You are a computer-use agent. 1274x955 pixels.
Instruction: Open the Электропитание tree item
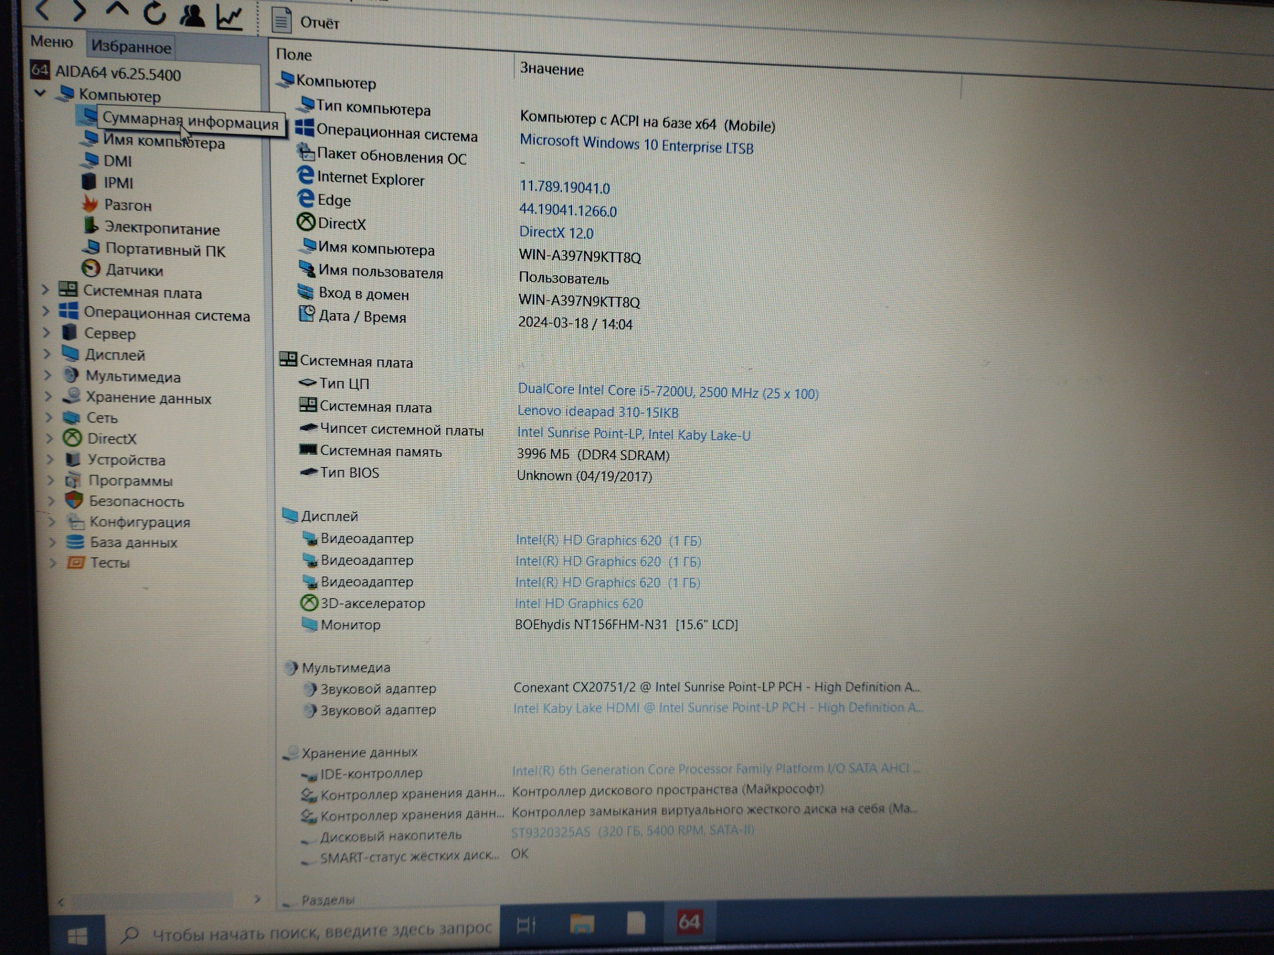click(162, 229)
